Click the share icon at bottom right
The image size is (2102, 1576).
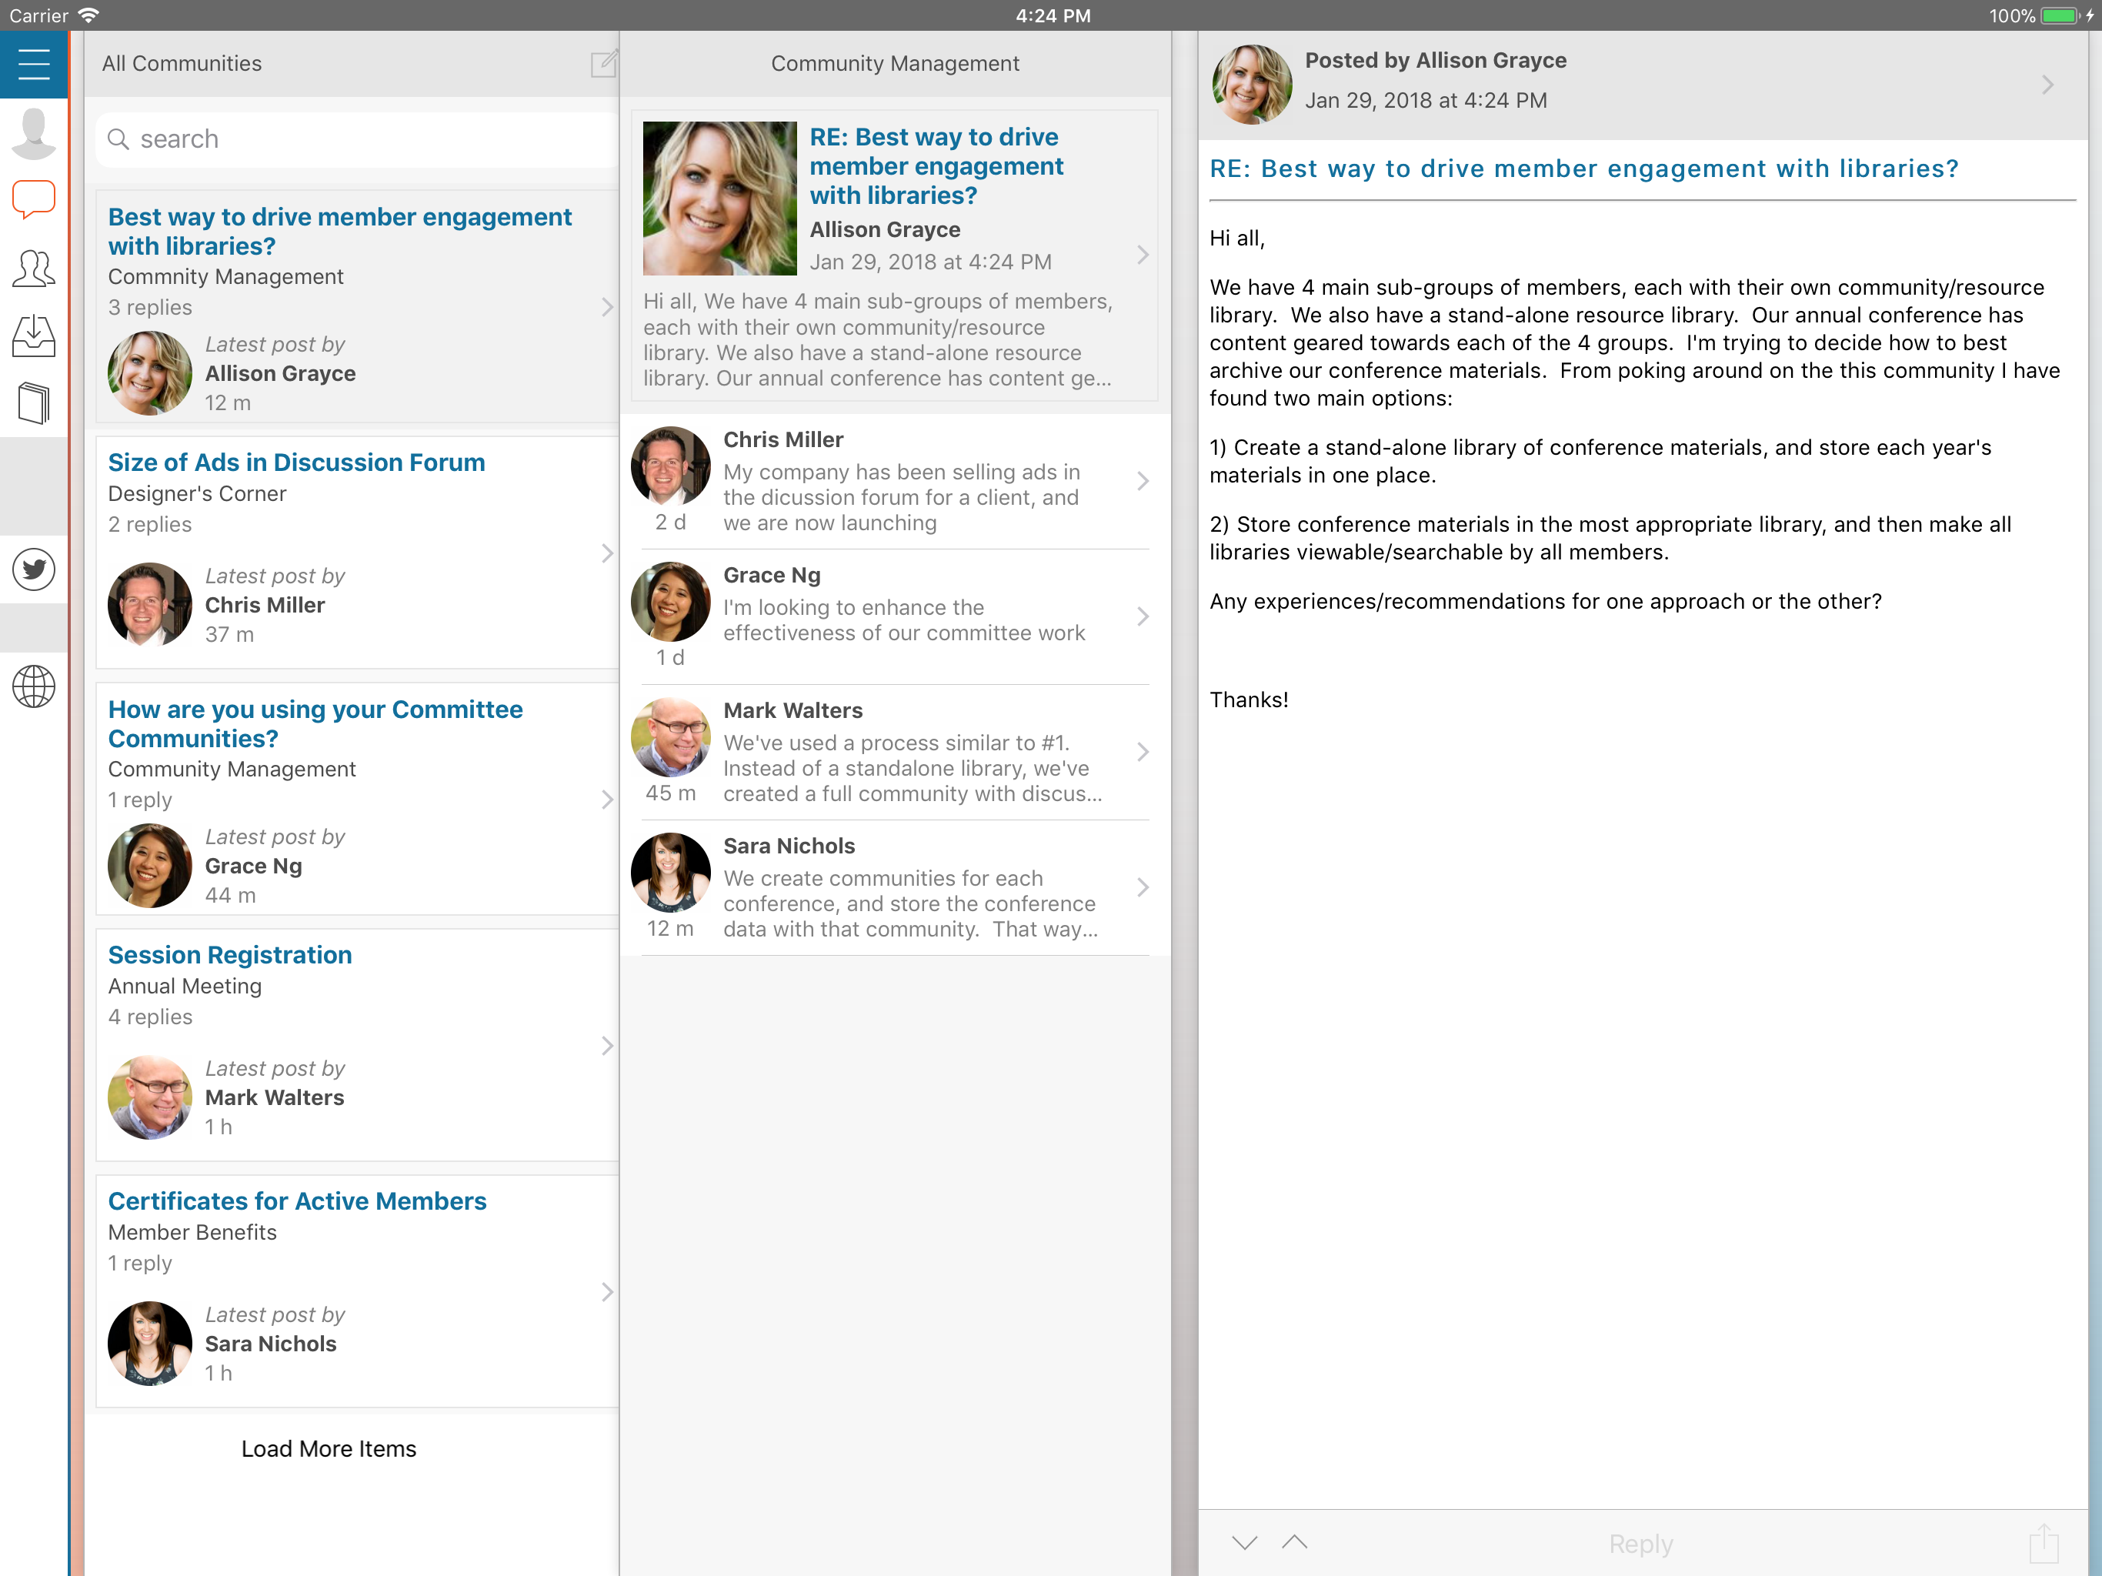(x=2043, y=1543)
